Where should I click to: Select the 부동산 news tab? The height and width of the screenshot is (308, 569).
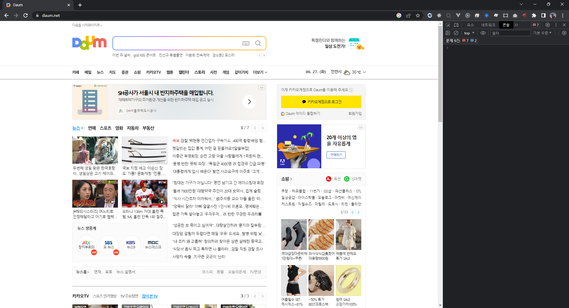[148, 128]
